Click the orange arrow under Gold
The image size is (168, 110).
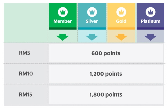pyautogui.click(x=121, y=37)
